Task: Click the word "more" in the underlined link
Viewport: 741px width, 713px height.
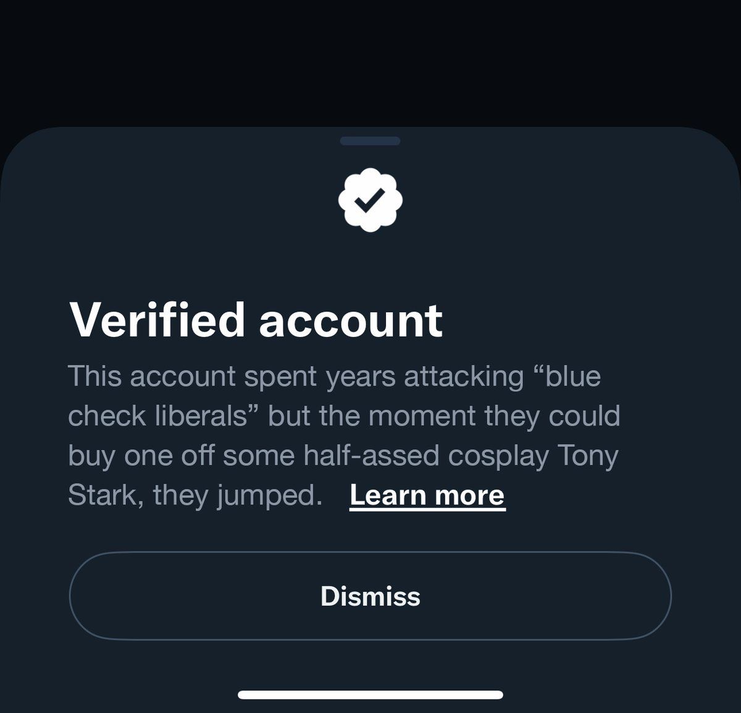Action: click(469, 495)
